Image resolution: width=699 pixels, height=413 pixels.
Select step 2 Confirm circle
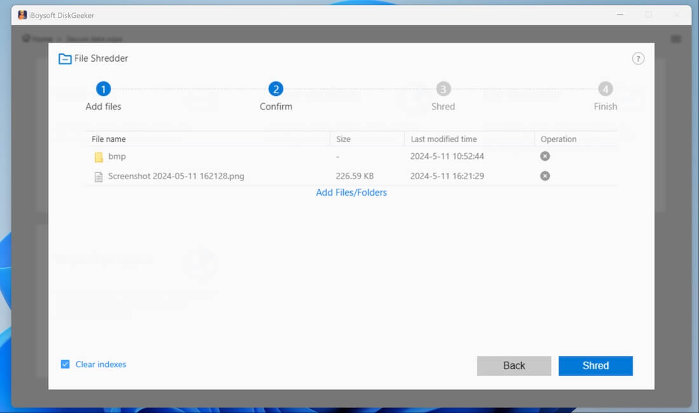276,89
